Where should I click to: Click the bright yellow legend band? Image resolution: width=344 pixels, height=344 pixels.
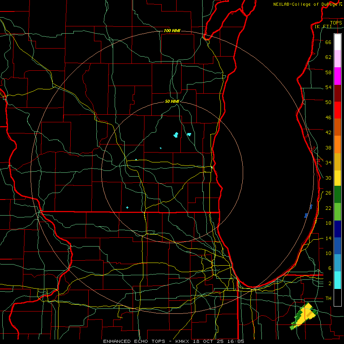point(338,178)
